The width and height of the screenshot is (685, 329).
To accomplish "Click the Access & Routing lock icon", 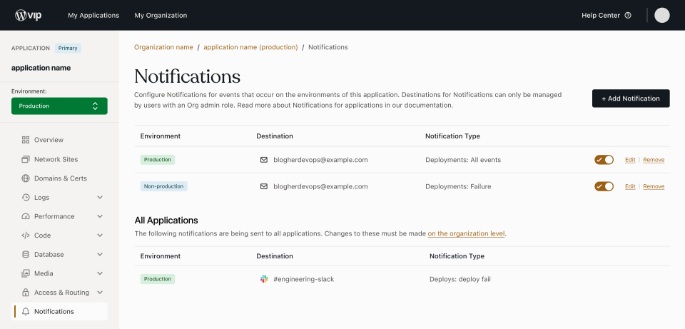I will pos(26,293).
